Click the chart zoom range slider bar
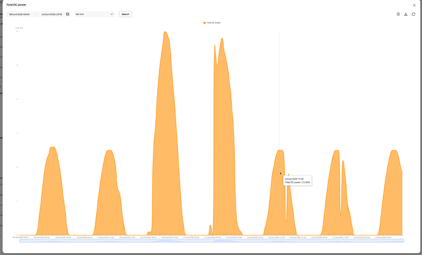Screen dimensions: 422x255 212,241
